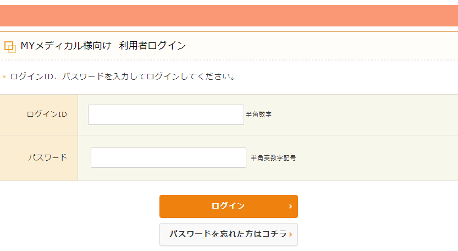This screenshot has width=458, height=251.
Task: Click empty space right of 半角数字 hint
Action: pos(363,114)
